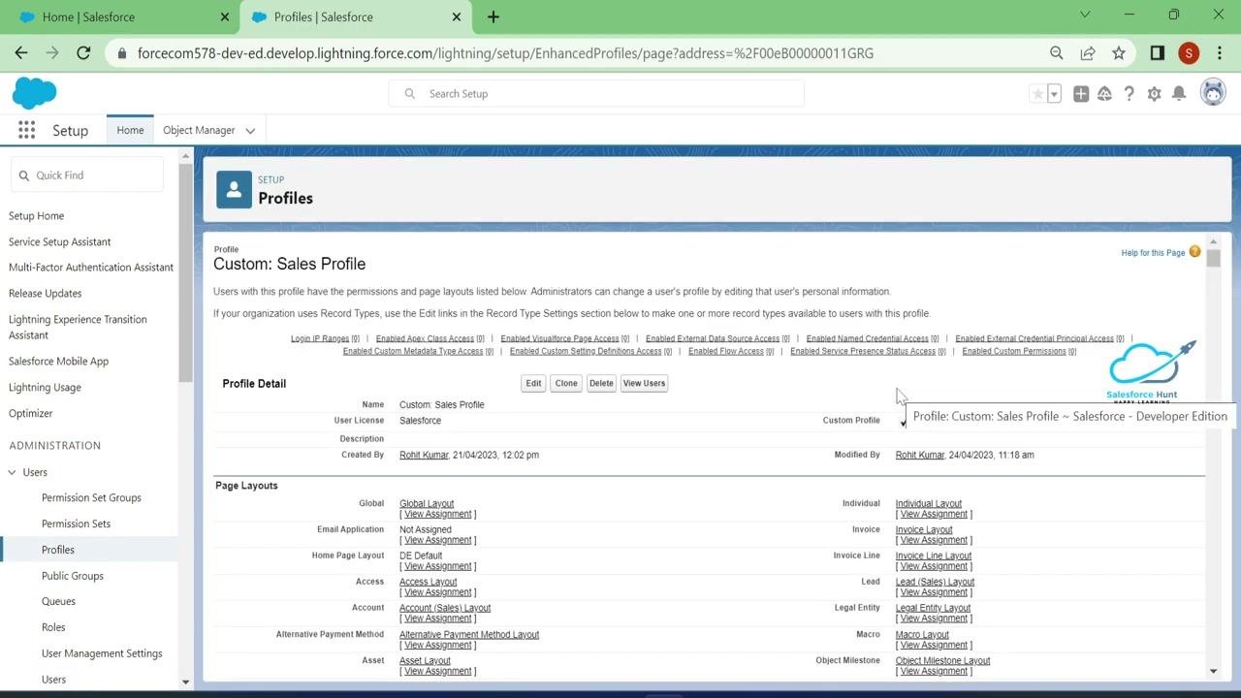This screenshot has width=1241, height=698.
Task: Open the favorites list dropdown arrow
Action: pos(1054,94)
